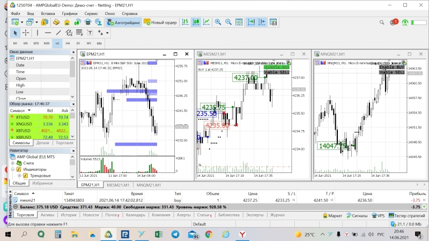The image size is (429, 241).
Task: Toggle chart auto scroll
Action: [251, 22]
